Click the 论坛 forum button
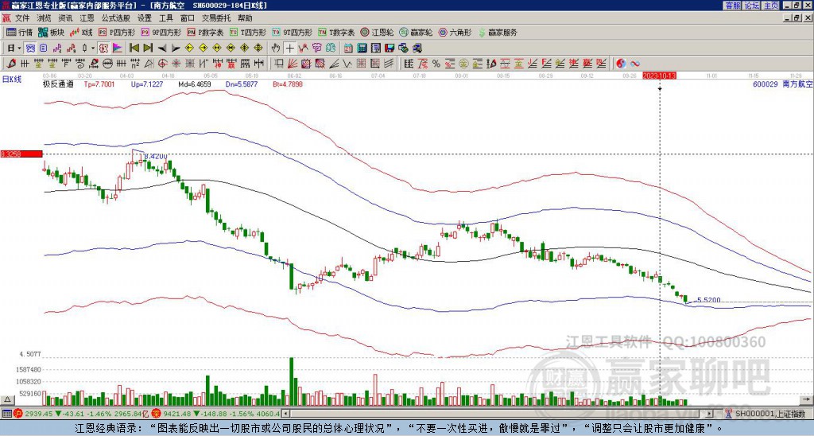 [751, 6]
